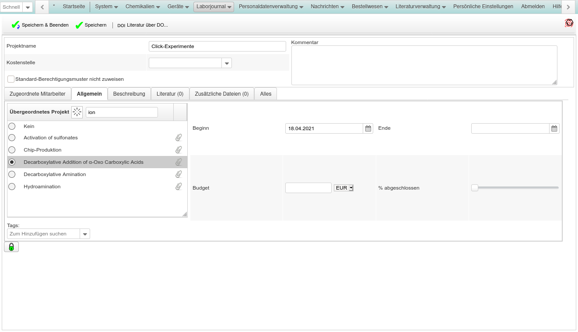Select Decarboxylative Amination as parent project

click(12, 174)
